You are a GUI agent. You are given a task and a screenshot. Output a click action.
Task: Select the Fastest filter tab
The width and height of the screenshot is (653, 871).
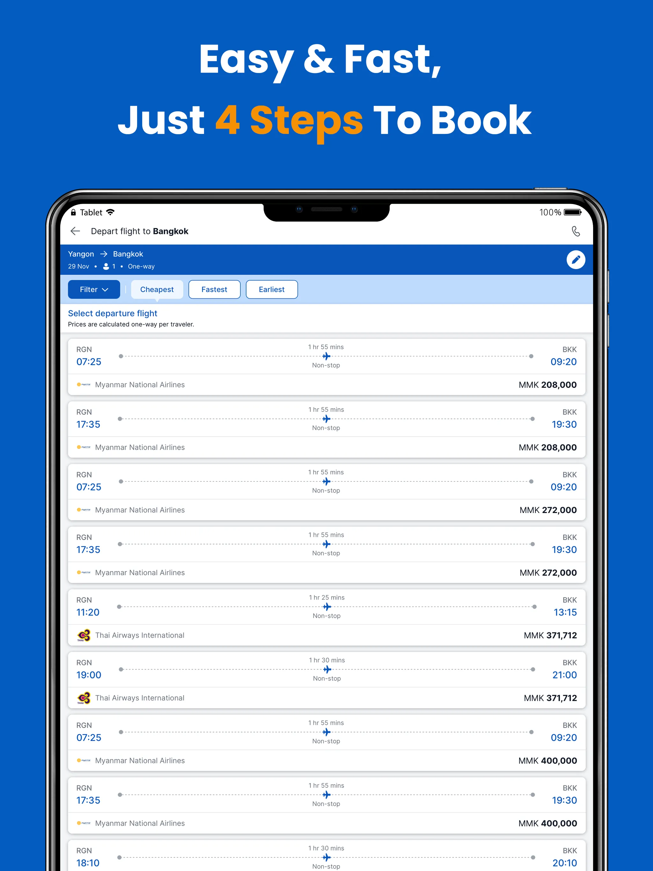[x=213, y=289]
